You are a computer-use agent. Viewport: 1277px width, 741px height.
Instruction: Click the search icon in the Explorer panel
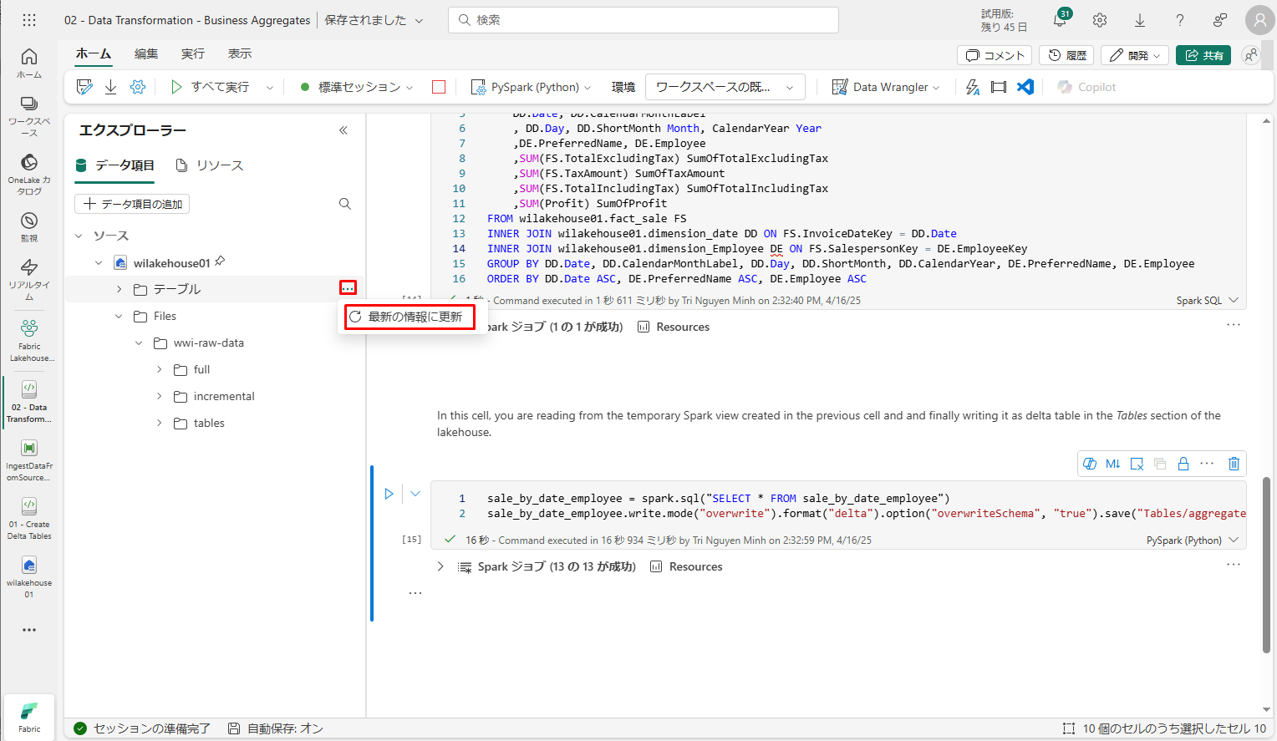pos(345,204)
